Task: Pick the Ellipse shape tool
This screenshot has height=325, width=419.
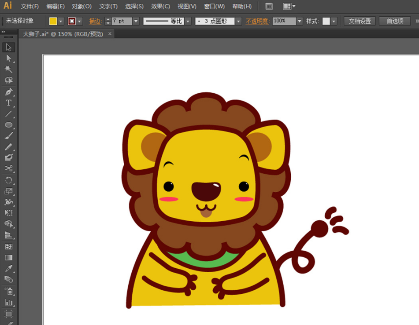Action: coord(8,125)
